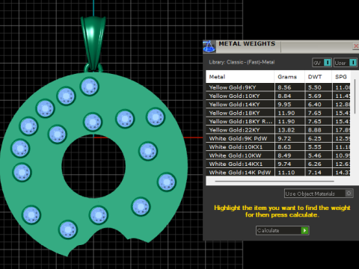
Task: Select the Yellow Gold:22KY row
Action: click(278, 130)
